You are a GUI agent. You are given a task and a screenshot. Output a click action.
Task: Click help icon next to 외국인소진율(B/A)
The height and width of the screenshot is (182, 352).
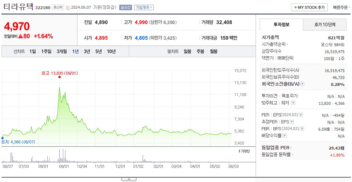[x=303, y=84]
